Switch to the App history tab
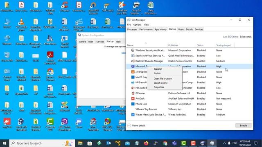The width and height of the screenshot is (262, 147). click(x=160, y=29)
